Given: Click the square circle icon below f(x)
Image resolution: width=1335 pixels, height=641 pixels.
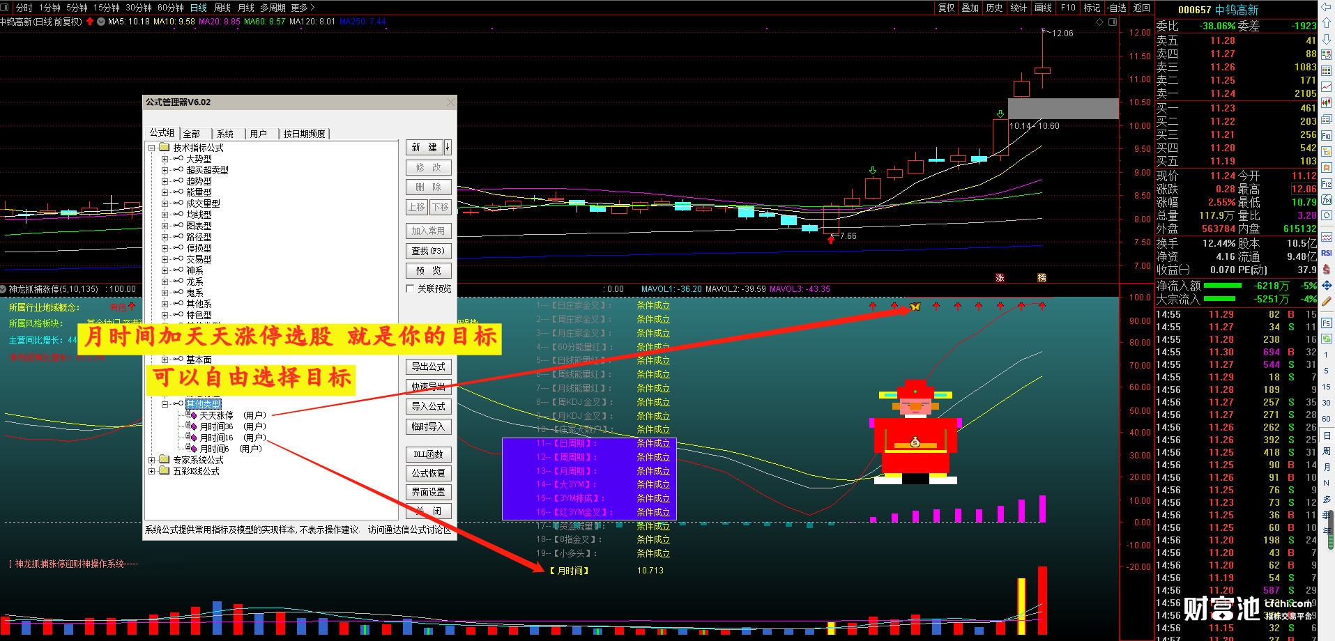Looking at the screenshot, I should click(1326, 216).
